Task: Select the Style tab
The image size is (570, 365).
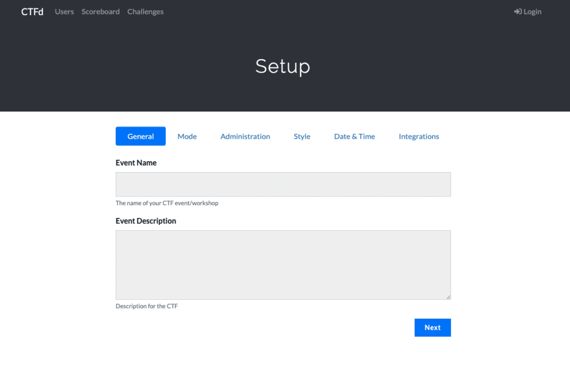Action: [302, 136]
